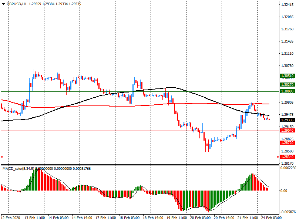296x222 pixels.
Task: Grab the left handle of the 1.28340 line
Action: tap(2, 157)
